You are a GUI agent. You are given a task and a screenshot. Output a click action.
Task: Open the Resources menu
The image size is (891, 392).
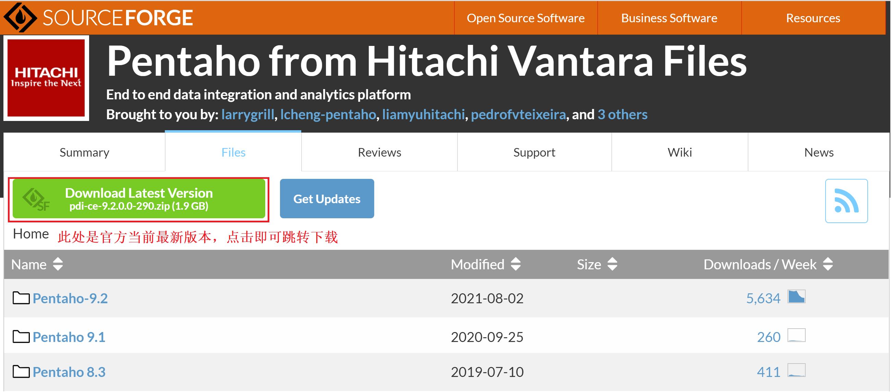813,17
